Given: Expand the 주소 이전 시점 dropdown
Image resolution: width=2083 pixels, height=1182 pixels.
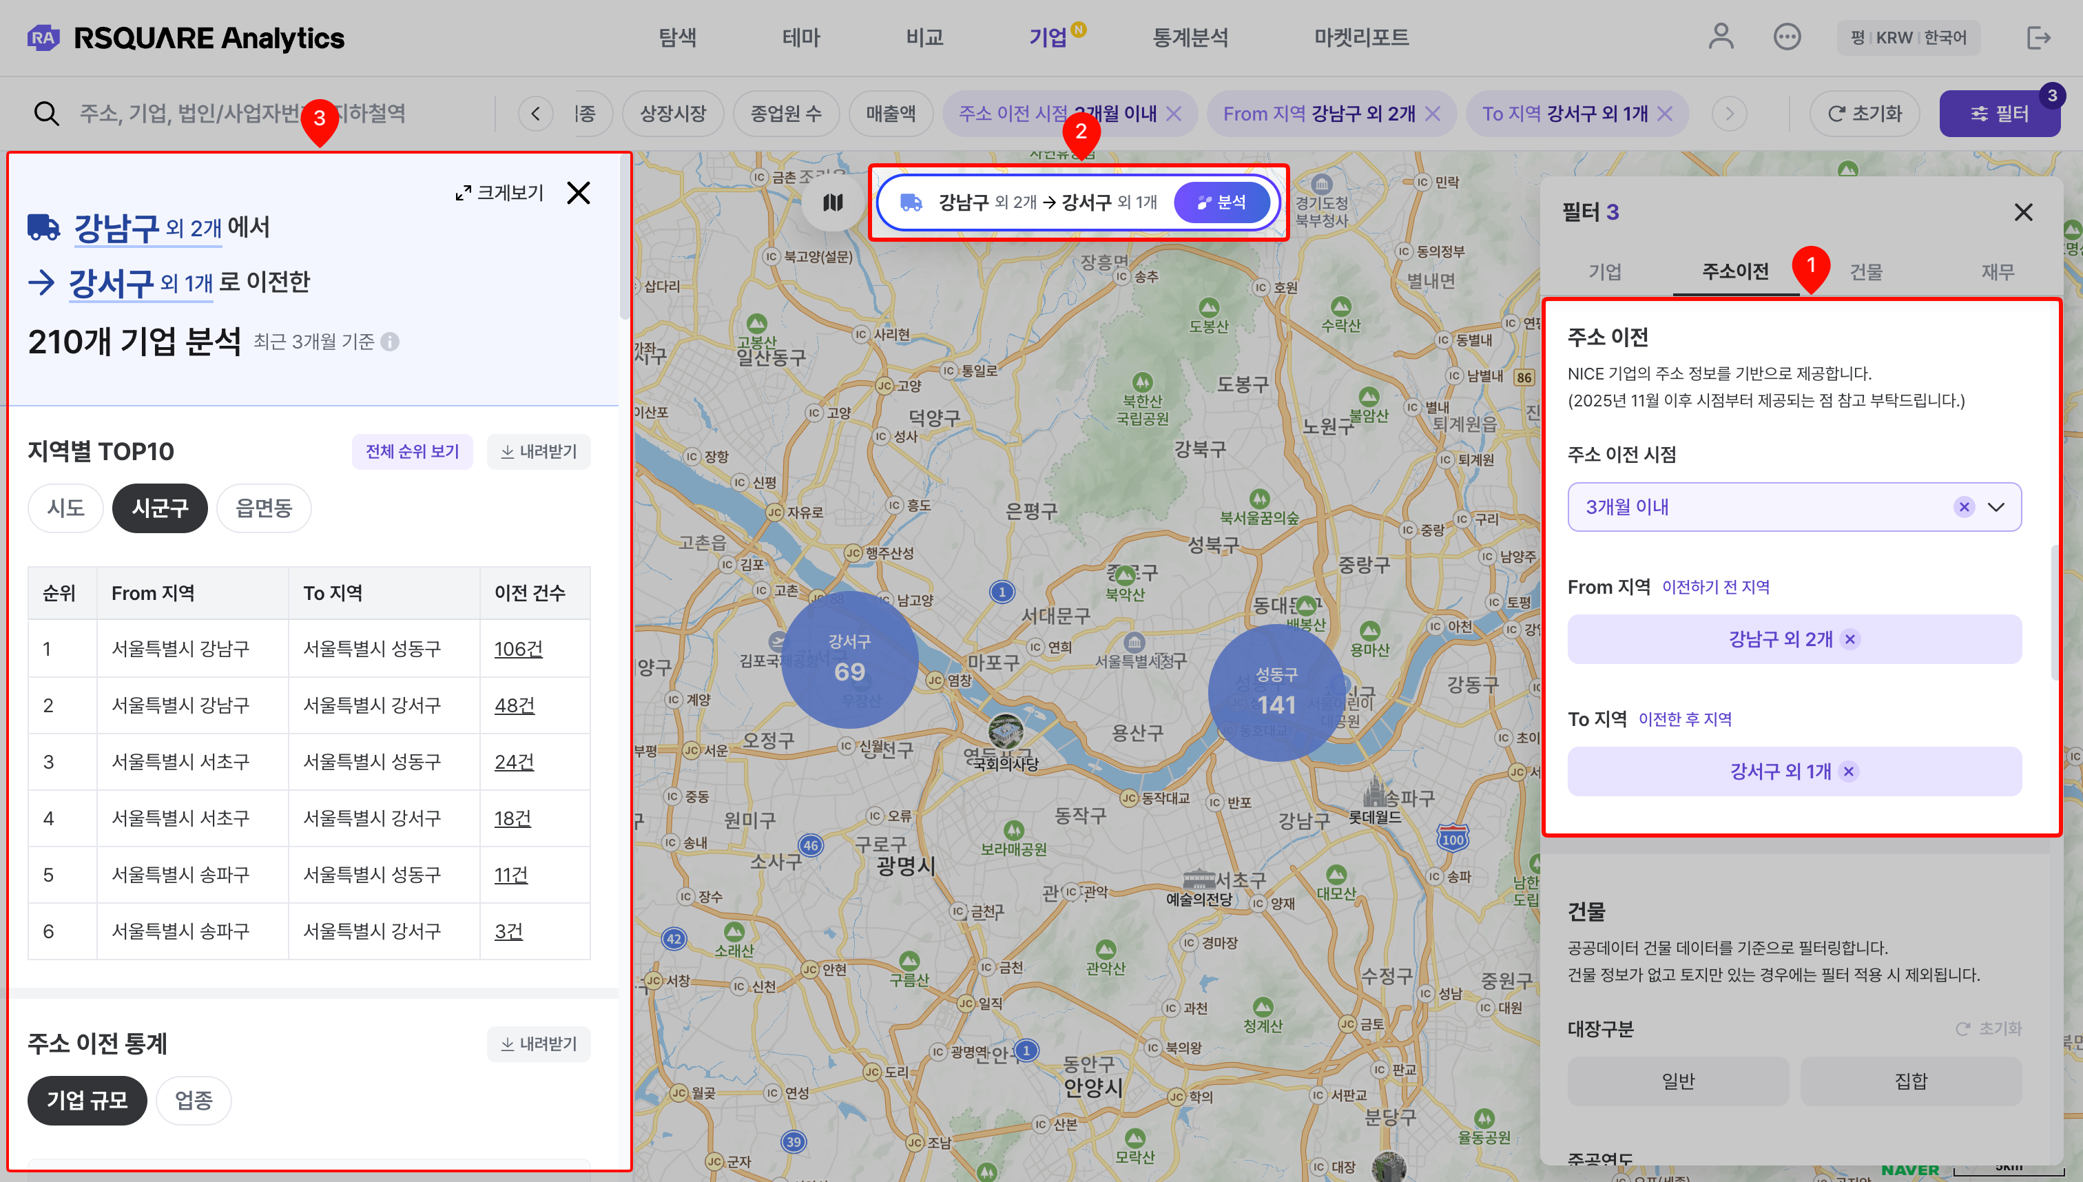Looking at the screenshot, I should 1996,508.
